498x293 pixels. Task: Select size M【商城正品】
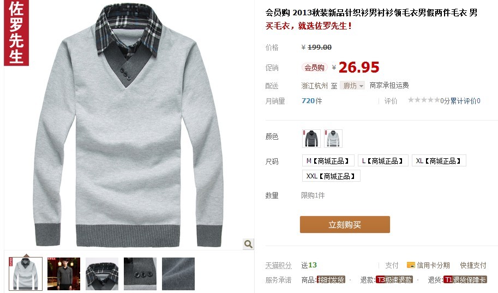click(x=327, y=161)
